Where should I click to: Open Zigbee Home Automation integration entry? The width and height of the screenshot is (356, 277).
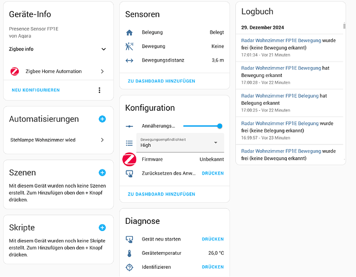58,71
